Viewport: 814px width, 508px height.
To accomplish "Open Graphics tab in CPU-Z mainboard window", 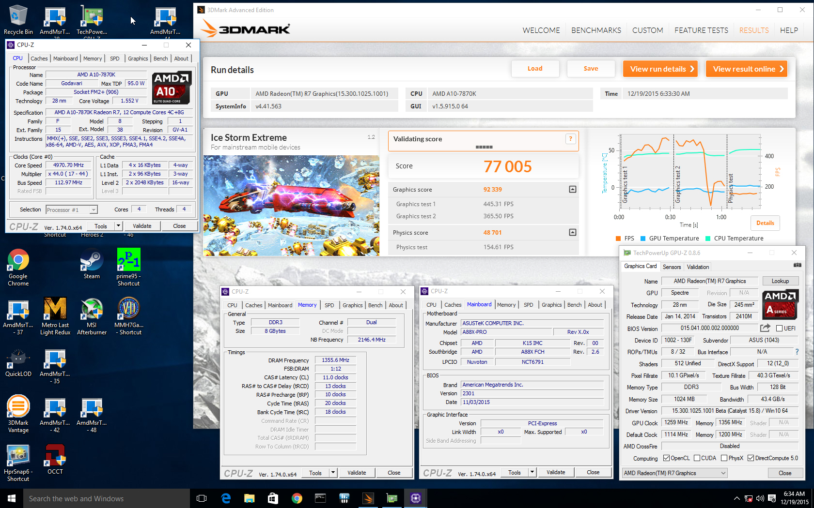I will pos(551,305).
